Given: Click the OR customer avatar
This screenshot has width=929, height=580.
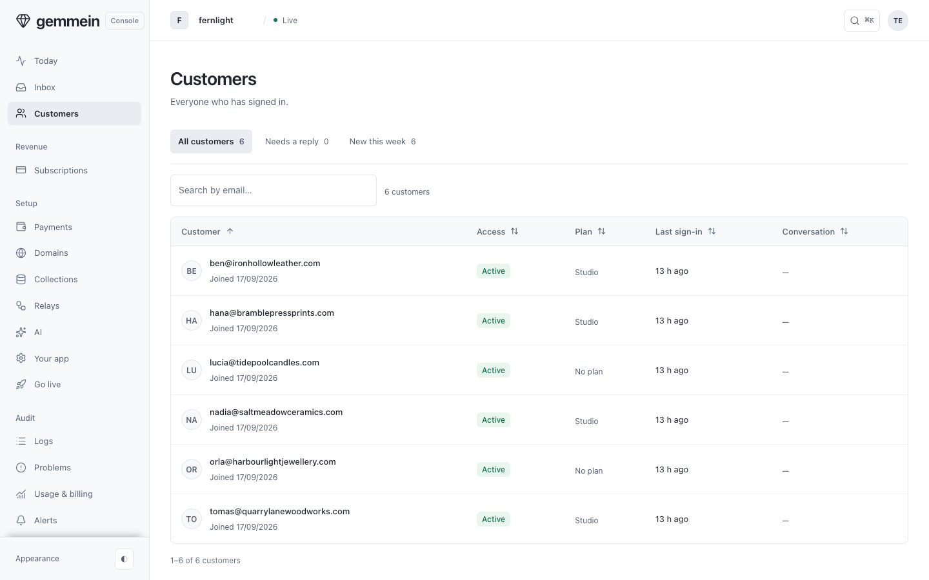Looking at the screenshot, I should 192,469.
